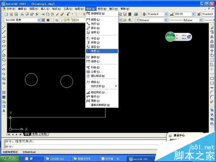Open the 格式 (Format) menu

57,9
